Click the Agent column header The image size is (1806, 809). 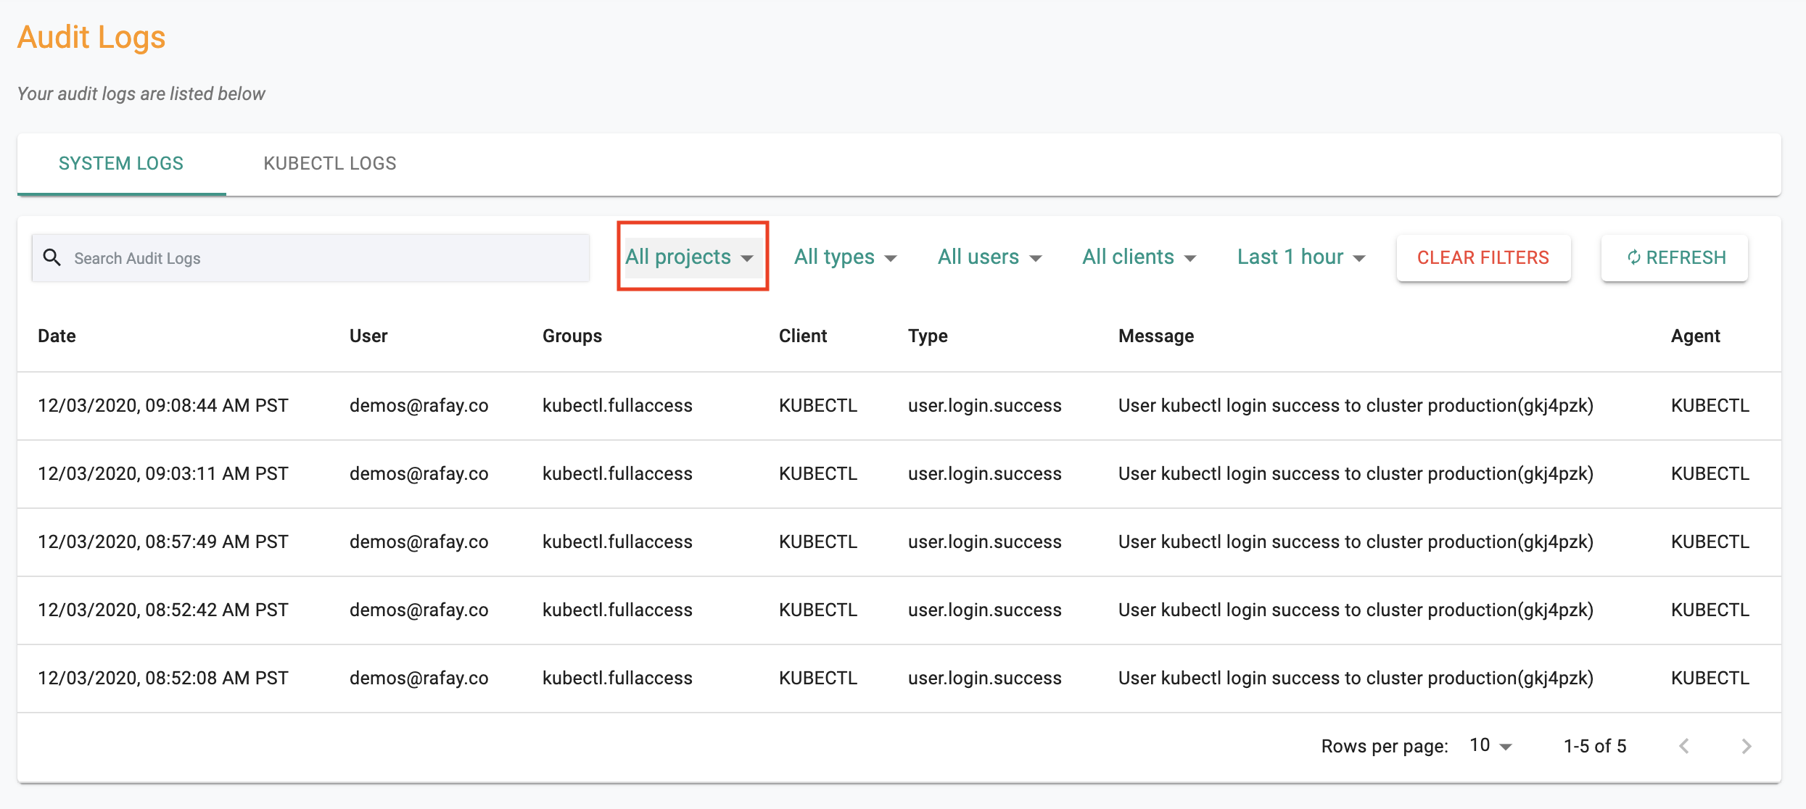coord(1695,336)
